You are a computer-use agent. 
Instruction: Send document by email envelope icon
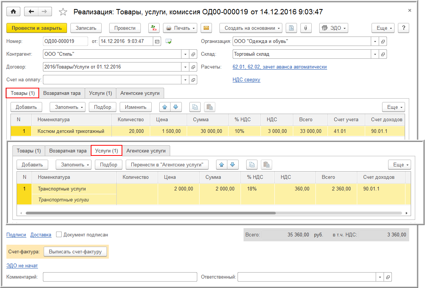coord(206,28)
